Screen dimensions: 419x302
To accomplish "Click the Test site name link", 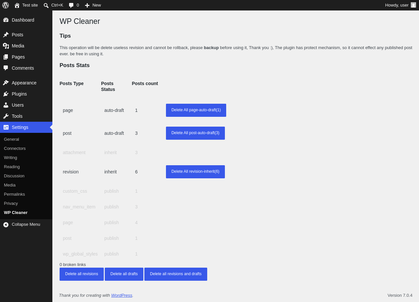I will point(30,5).
